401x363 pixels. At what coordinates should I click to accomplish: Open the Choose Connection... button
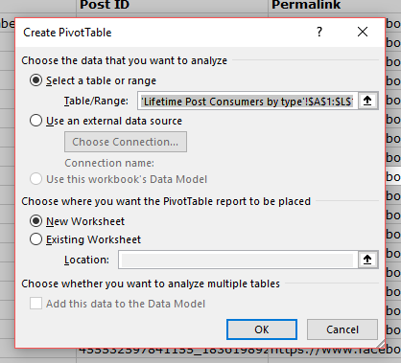126,142
